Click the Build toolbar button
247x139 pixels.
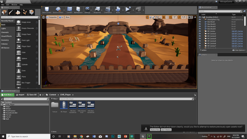(x=118, y=10)
